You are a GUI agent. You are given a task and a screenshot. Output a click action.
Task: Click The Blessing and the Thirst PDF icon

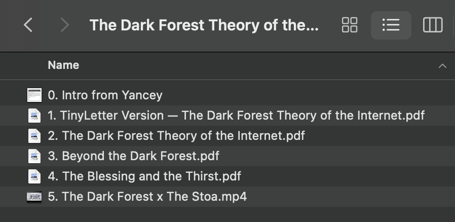(x=34, y=176)
